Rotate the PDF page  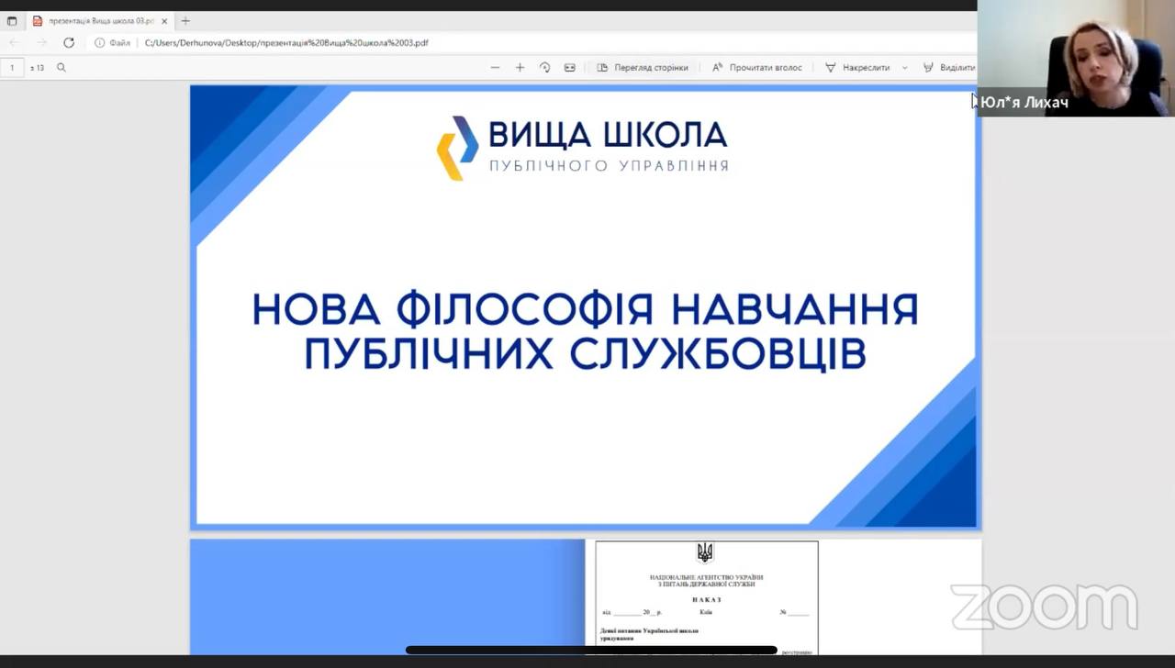pyautogui.click(x=544, y=68)
